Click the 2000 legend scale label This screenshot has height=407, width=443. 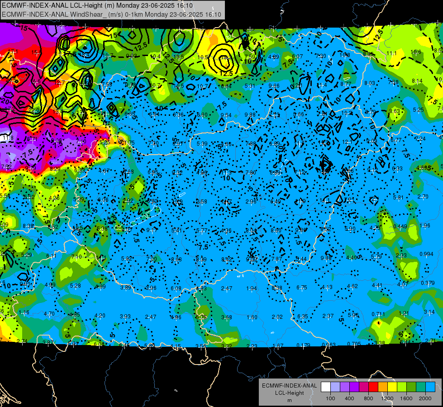(425, 398)
